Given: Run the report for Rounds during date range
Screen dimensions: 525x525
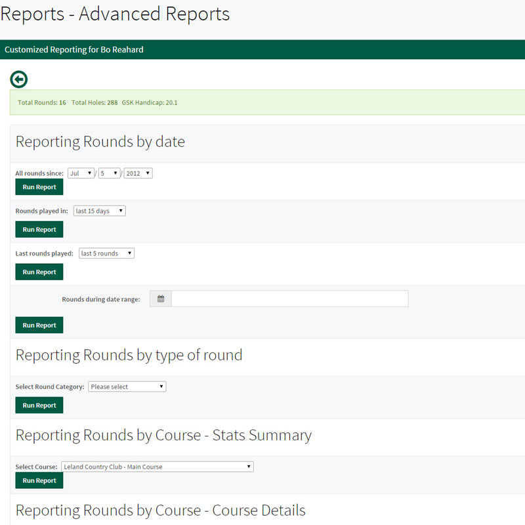Looking at the screenshot, I should pos(39,325).
